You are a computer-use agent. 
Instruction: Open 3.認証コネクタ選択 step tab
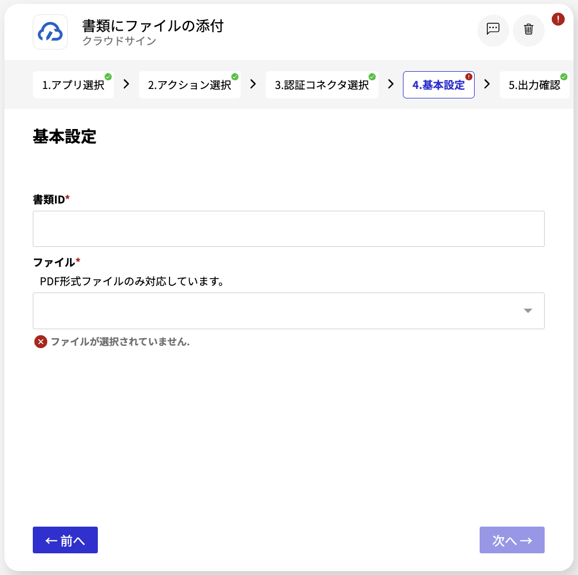(322, 85)
